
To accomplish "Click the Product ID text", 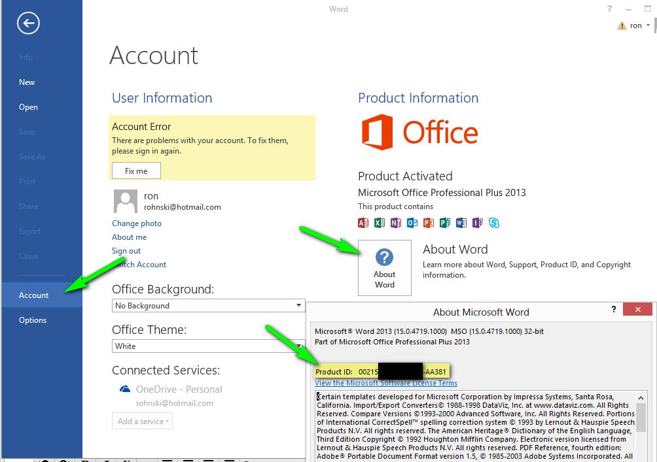I will [382, 372].
